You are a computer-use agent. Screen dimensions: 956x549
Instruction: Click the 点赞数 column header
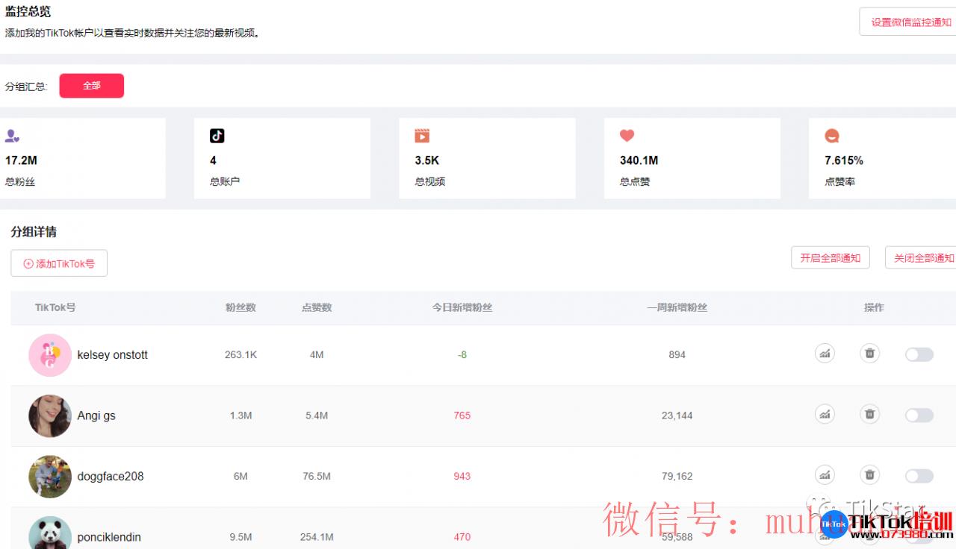(317, 307)
